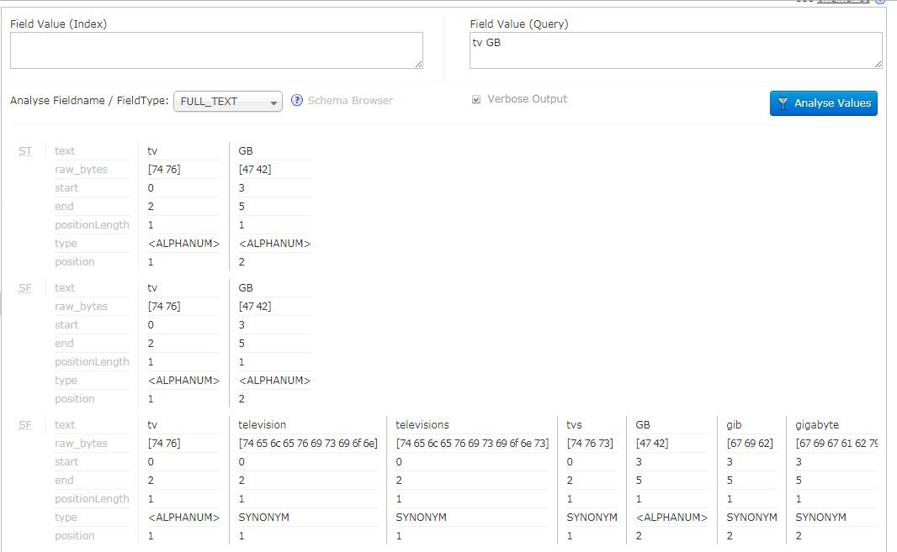Click the Schema Browser help icon
The height and width of the screenshot is (552, 897).
296,100
